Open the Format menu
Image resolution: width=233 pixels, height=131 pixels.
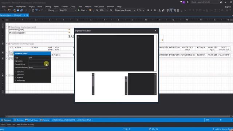point(64,7)
